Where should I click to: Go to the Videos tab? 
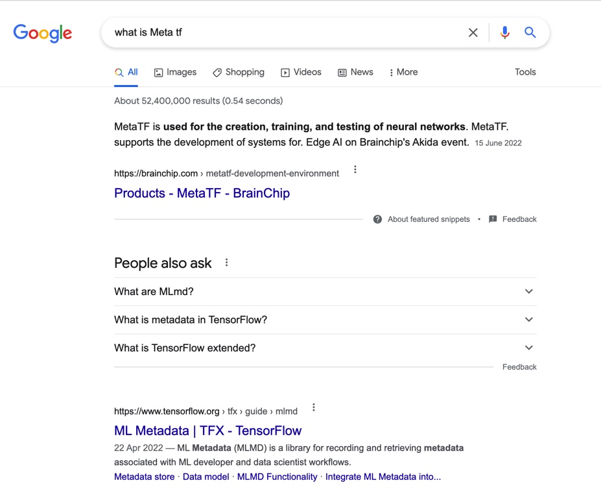click(x=301, y=72)
